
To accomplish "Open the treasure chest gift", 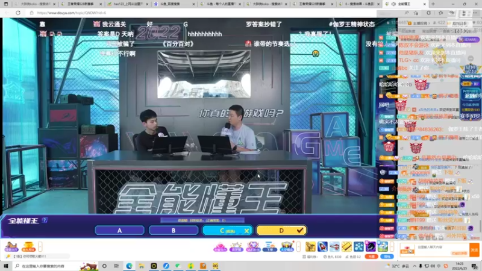I will pos(287,246).
